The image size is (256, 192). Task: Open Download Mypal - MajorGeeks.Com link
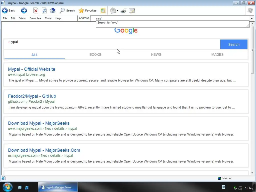44,150
